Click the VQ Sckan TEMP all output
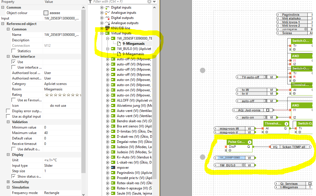 [290, 147]
